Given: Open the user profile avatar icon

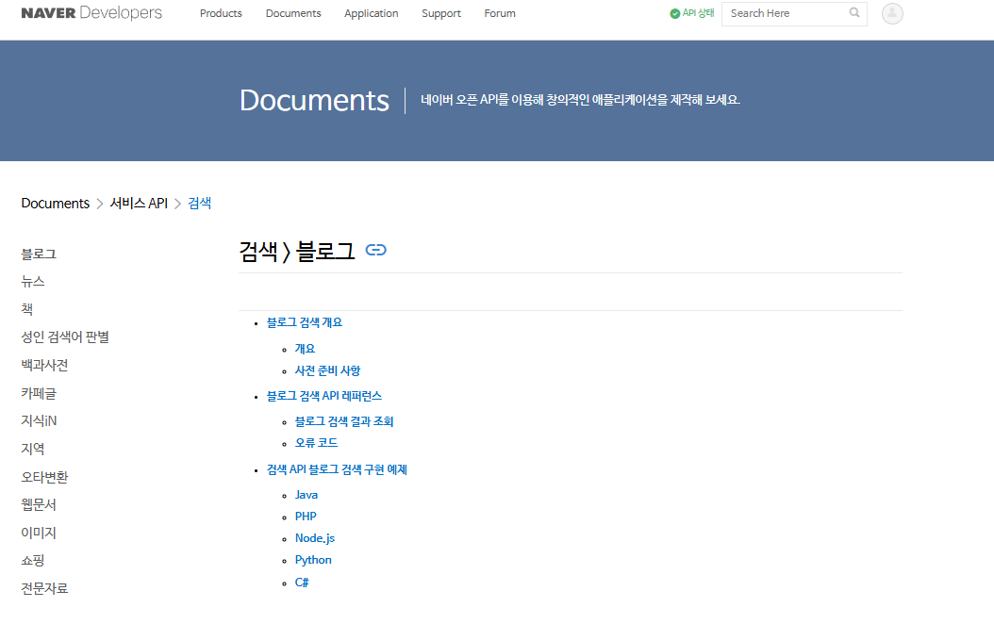Looking at the screenshot, I should click(892, 13).
